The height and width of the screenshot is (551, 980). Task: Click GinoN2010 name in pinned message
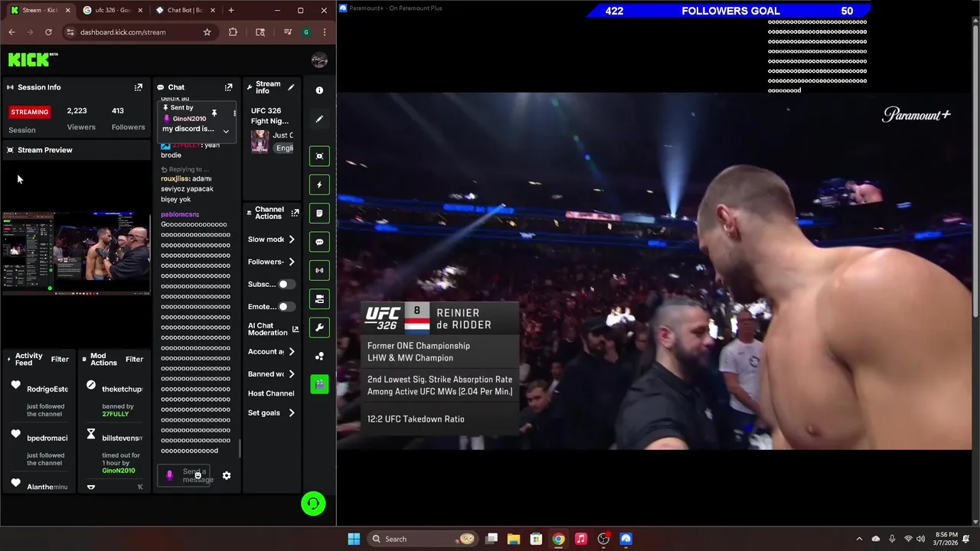(189, 119)
